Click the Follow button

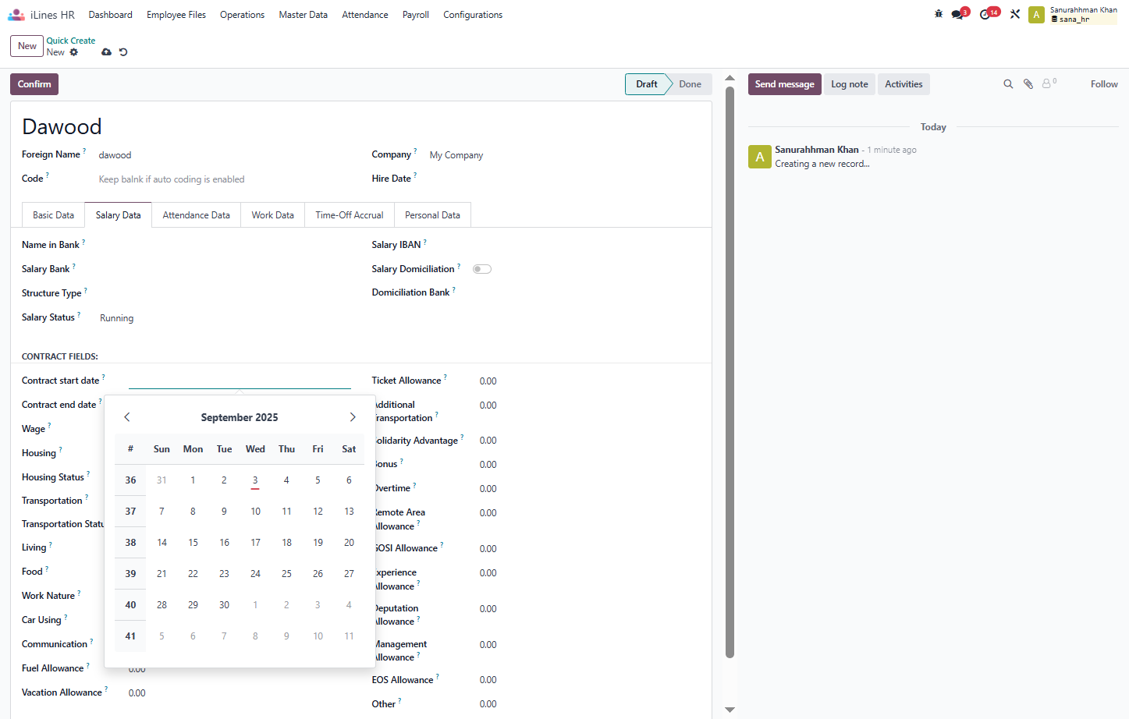pyautogui.click(x=1104, y=84)
